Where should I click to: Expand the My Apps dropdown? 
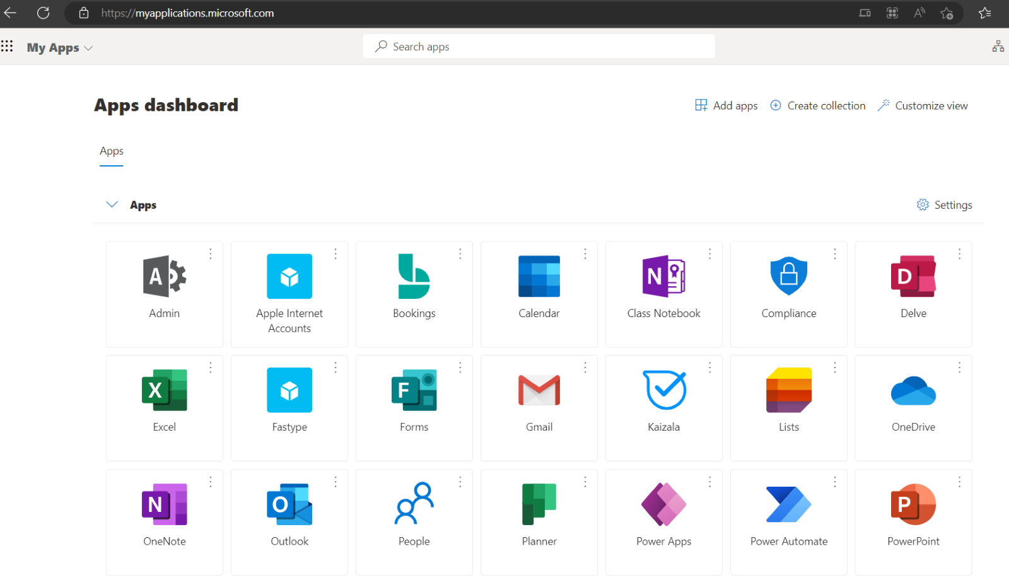click(x=60, y=48)
